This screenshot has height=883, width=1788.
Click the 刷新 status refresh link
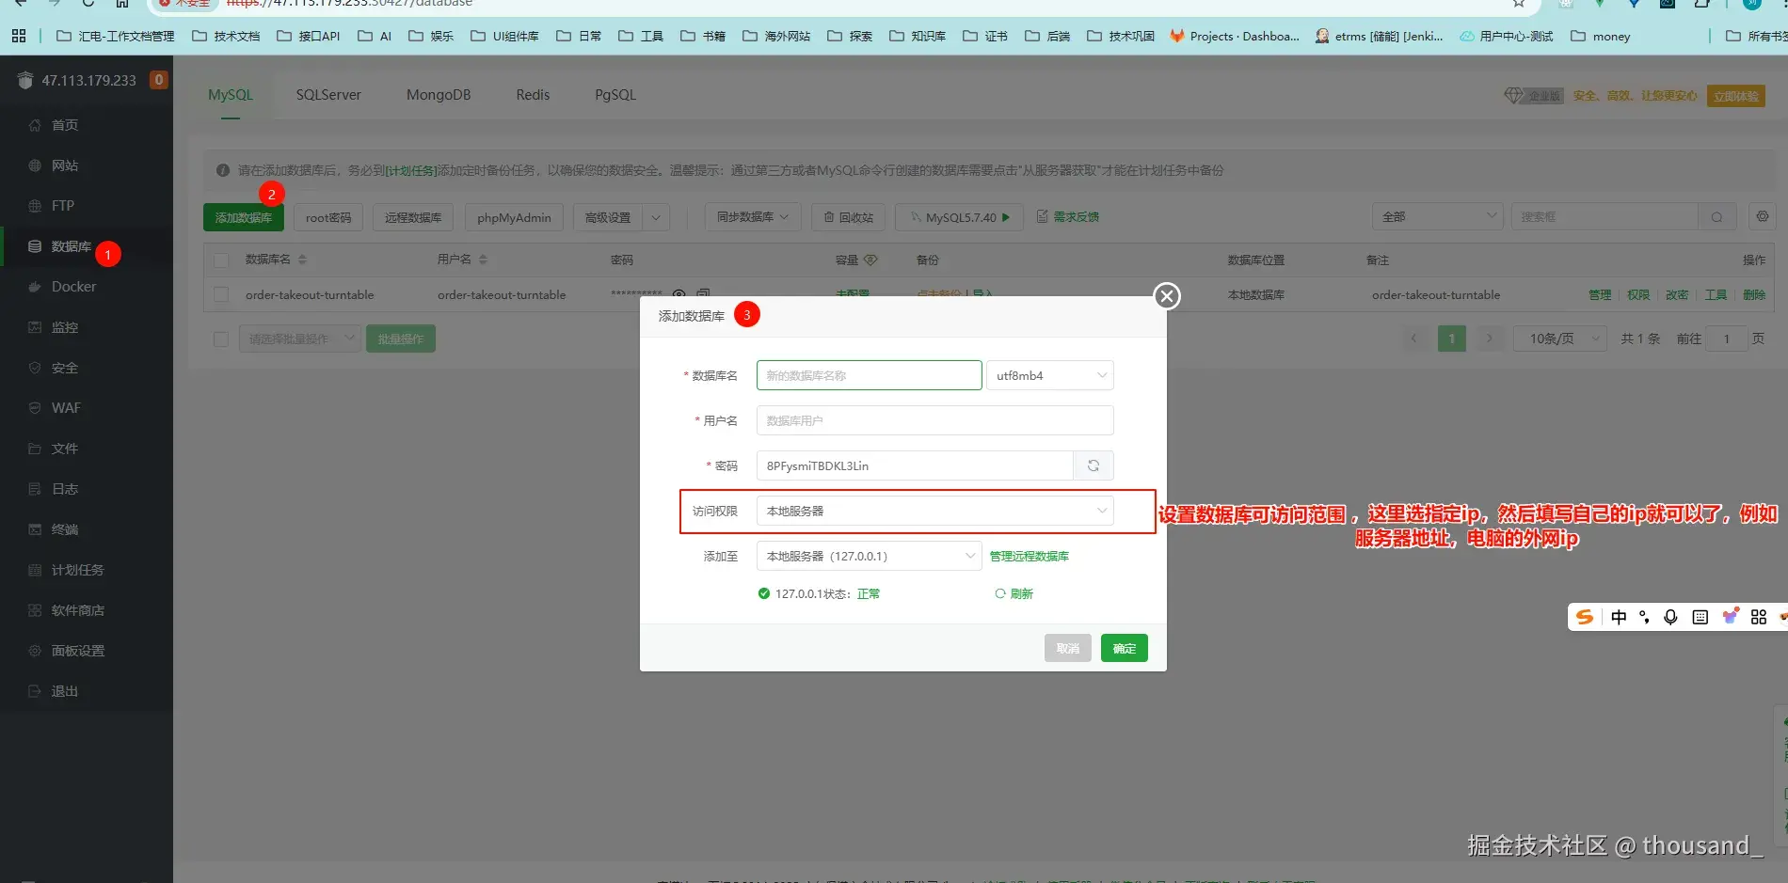1014,593
